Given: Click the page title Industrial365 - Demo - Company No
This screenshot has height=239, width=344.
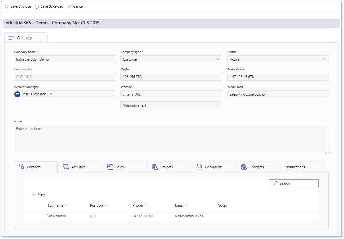Looking at the screenshot, I should pos(52,23).
